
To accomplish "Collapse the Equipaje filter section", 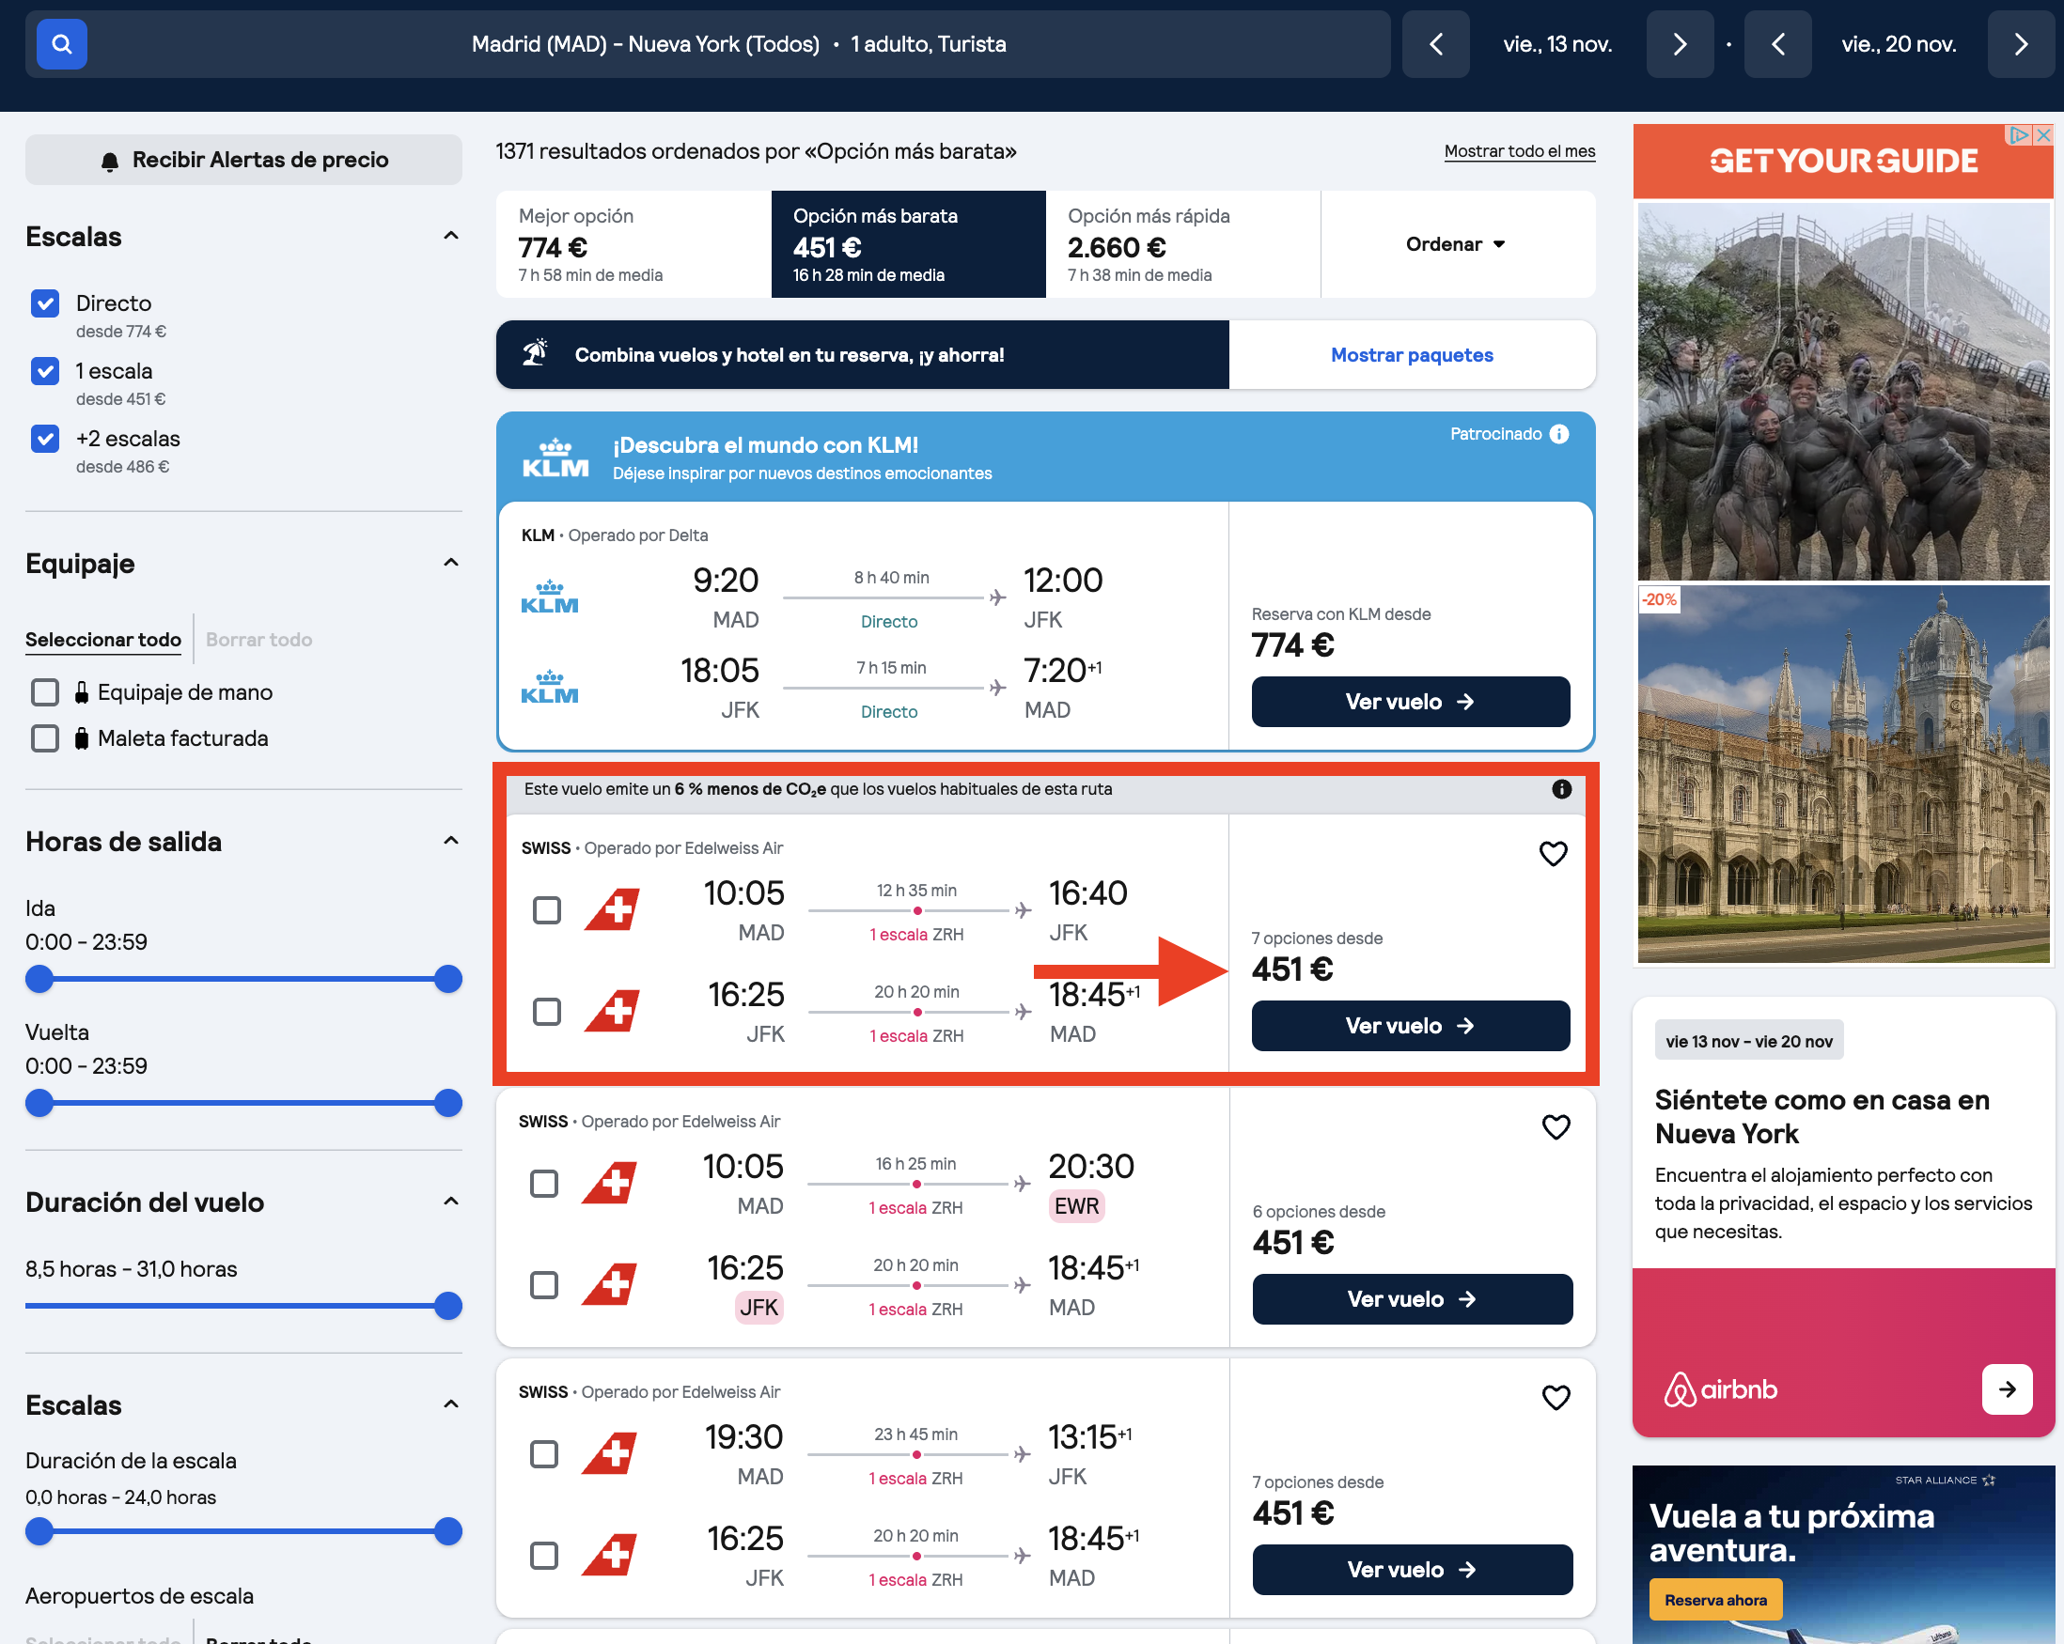I will [451, 562].
